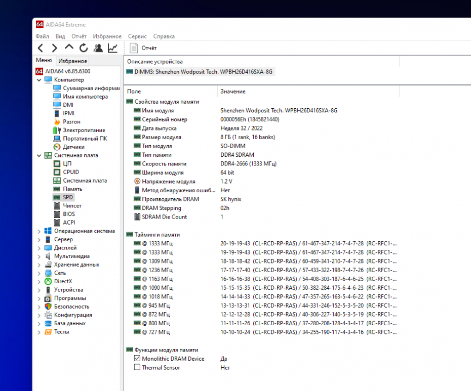The image size is (471, 391).
Task: Collapse the Системная плата tree node
Action: pos(40,156)
